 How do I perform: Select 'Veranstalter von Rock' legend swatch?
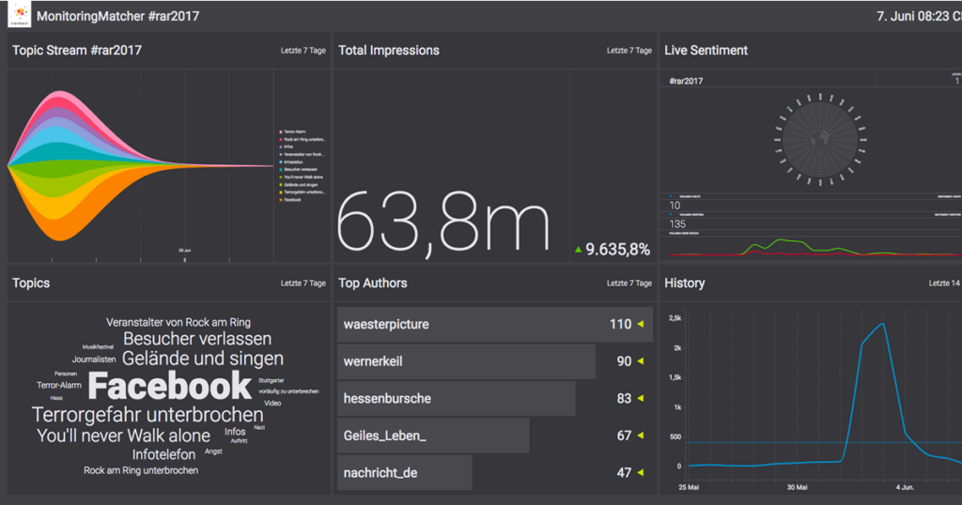point(281,155)
